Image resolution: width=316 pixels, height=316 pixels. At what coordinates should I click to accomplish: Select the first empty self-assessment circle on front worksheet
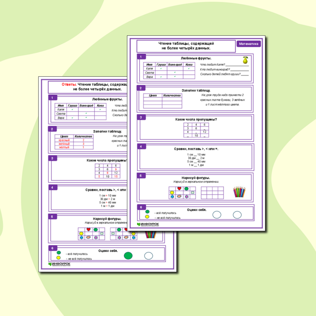[216, 214]
